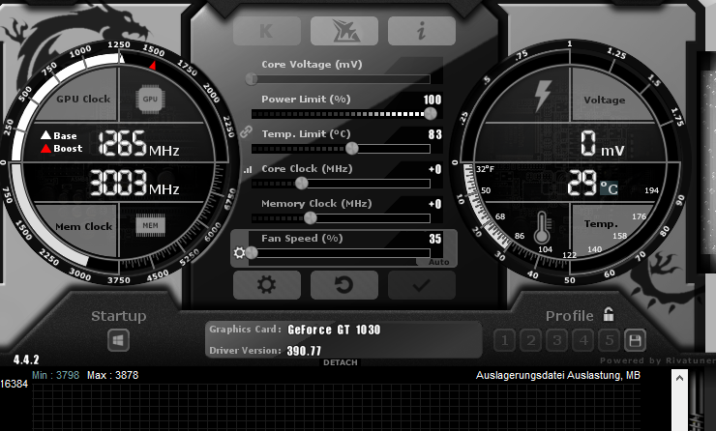The height and width of the screenshot is (431, 716).
Task: Click the Core Clock slider handle
Action: (301, 184)
